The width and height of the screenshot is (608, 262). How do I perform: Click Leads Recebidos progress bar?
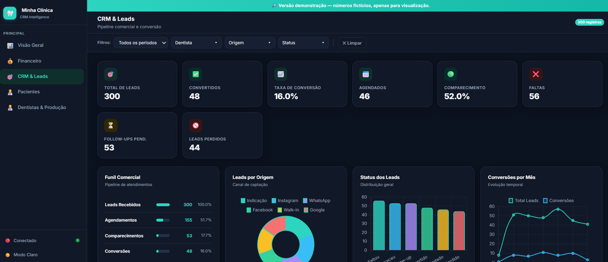163,205
